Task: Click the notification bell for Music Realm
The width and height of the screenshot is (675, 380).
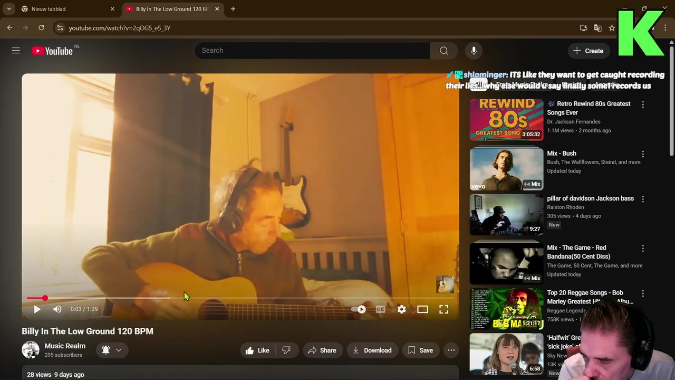Action: coord(105,350)
